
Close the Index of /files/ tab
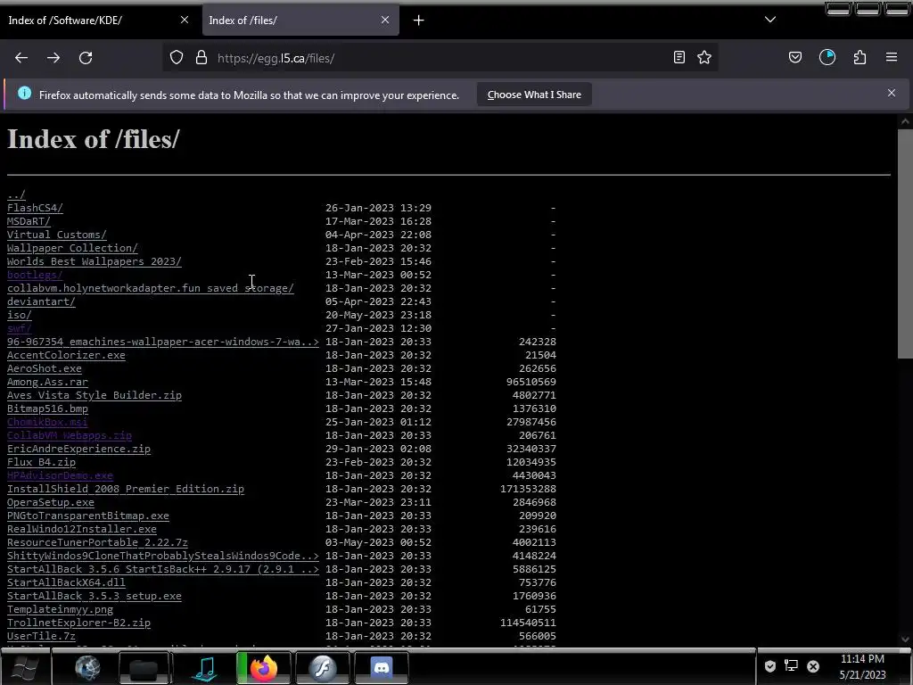[x=385, y=20]
